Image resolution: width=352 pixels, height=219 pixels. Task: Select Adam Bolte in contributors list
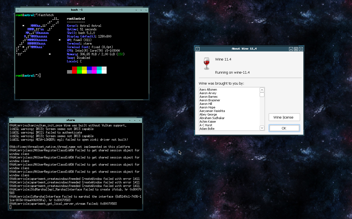(207, 129)
